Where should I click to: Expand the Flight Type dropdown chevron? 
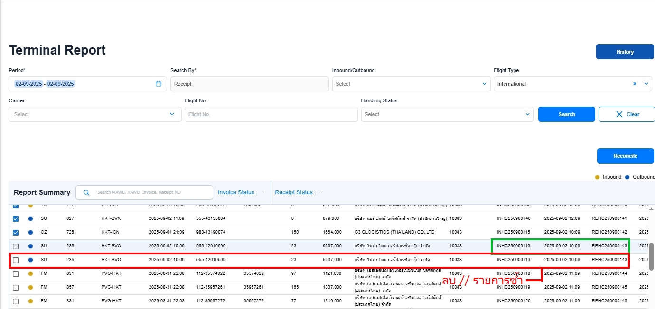[646, 84]
